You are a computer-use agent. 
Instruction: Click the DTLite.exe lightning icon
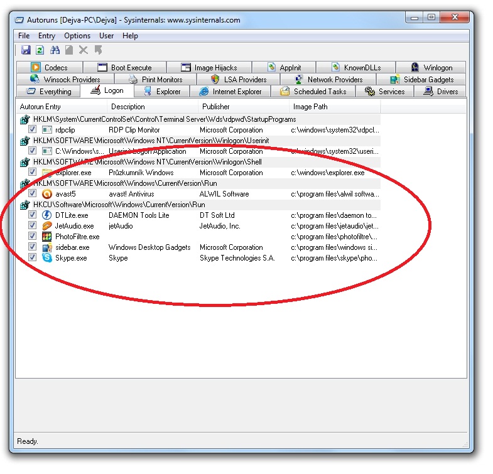click(x=47, y=215)
